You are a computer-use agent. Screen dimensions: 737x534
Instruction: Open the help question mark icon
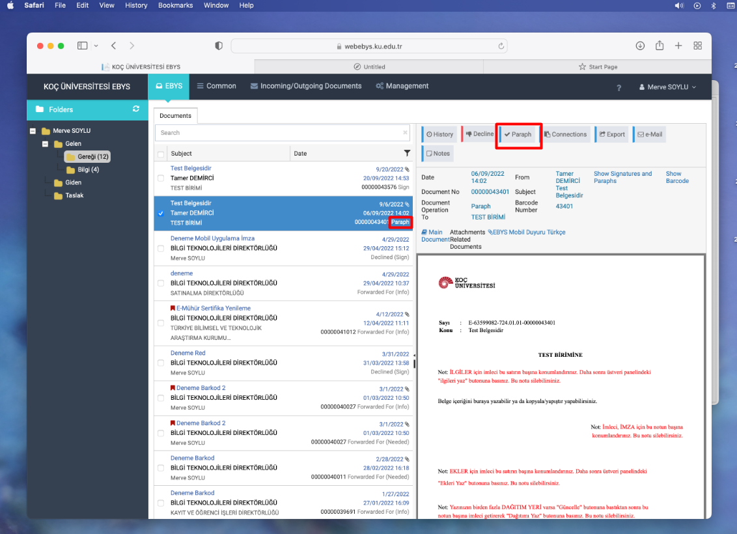click(x=619, y=87)
